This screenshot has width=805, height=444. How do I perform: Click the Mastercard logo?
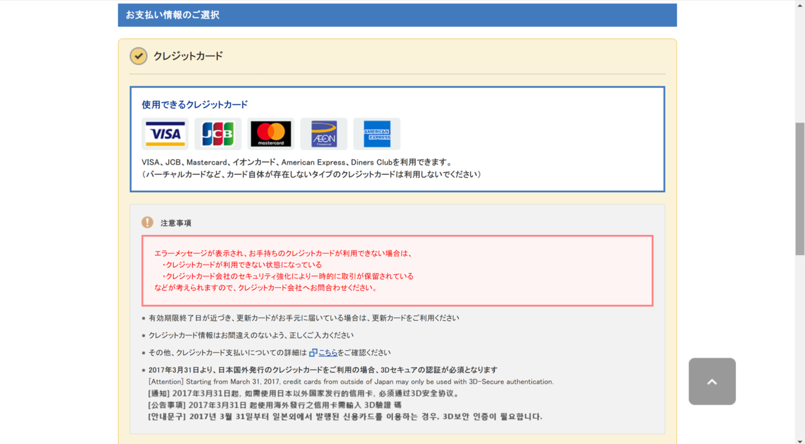tap(271, 134)
